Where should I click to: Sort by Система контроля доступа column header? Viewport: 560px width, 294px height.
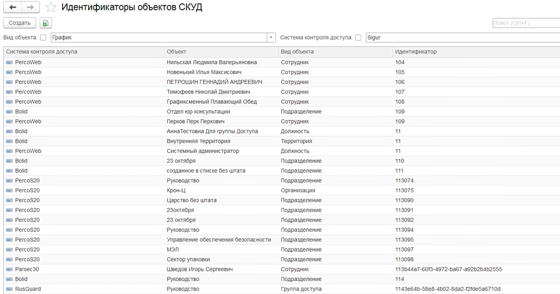[83, 52]
